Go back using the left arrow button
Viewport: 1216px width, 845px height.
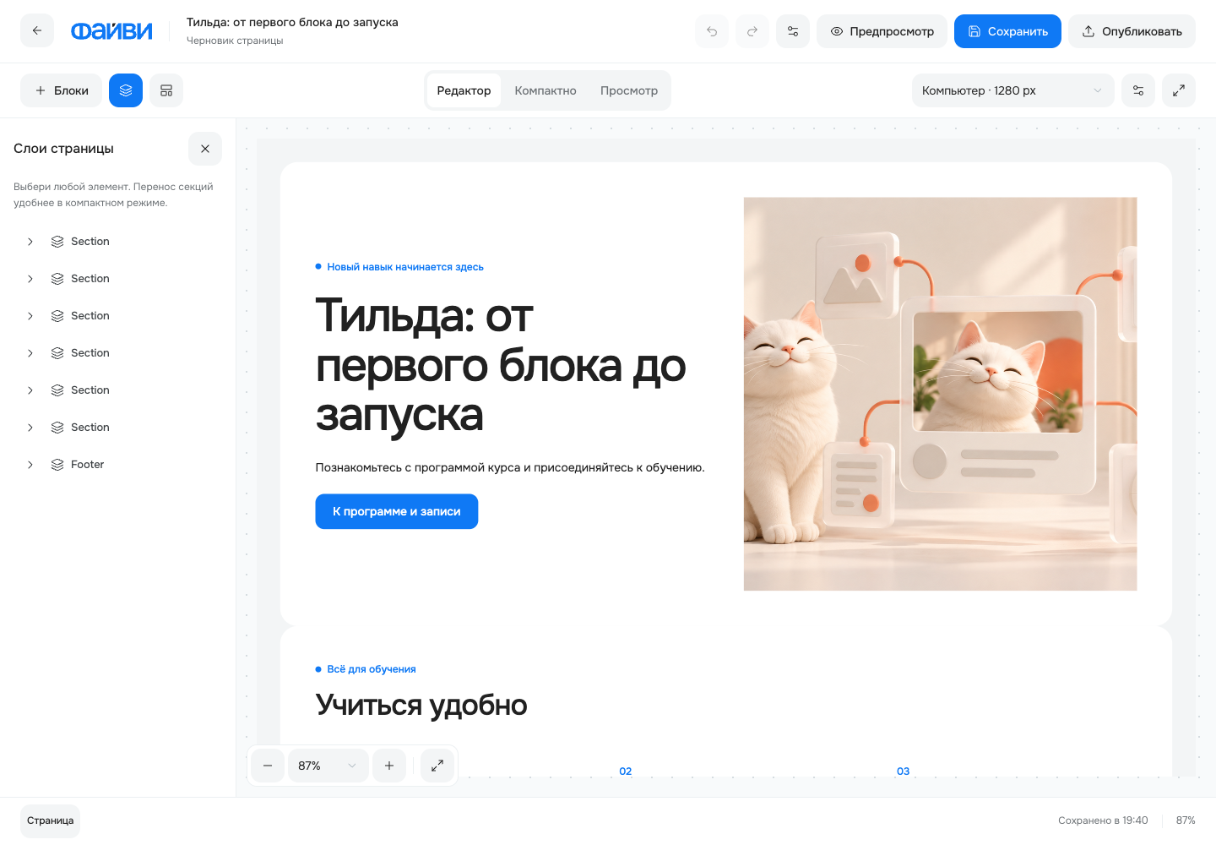37,31
